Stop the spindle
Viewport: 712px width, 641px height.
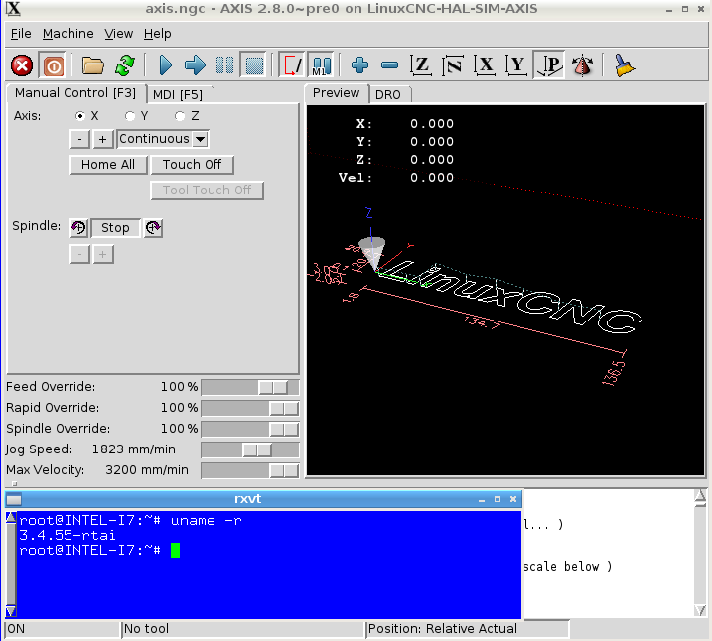pyautogui.click(x=115, y=228)
